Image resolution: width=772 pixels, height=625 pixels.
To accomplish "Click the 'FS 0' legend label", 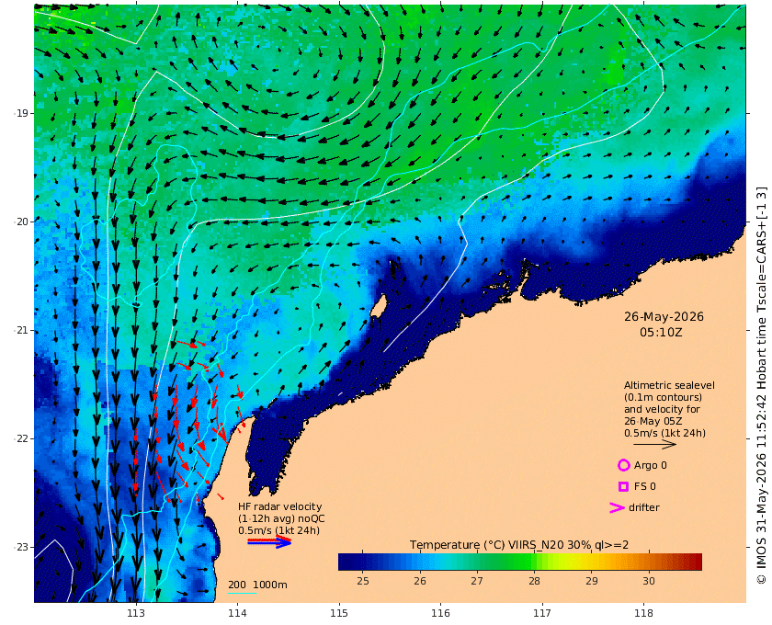I will [645, 486].
